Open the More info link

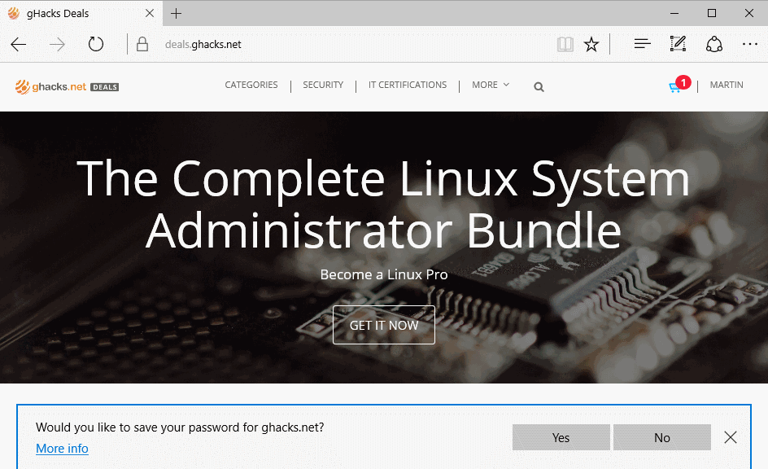coord(62,449)
